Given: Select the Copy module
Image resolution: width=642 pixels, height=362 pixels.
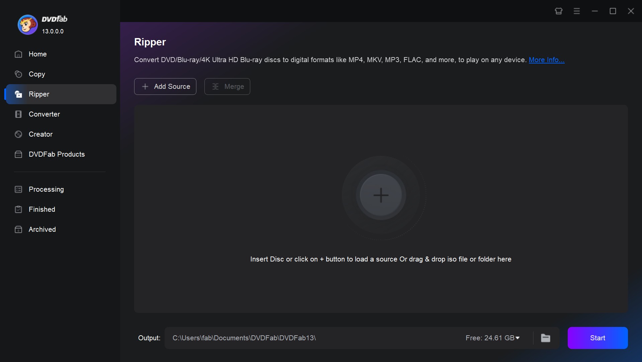Looking at the screenshot, I should coord(37,74).
